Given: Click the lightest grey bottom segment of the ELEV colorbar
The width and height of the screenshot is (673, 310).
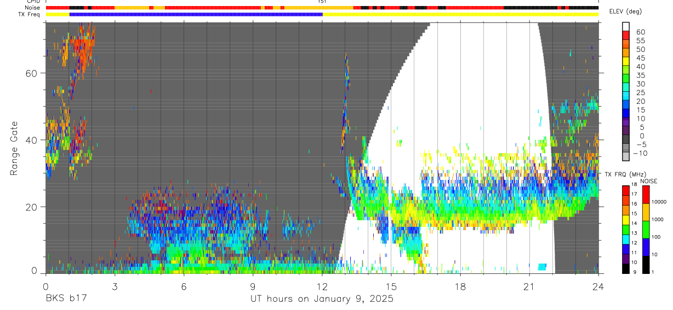Looking at the screenshot, I should point(626,156).
